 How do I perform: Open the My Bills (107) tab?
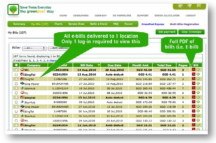(x=40, y=24)
